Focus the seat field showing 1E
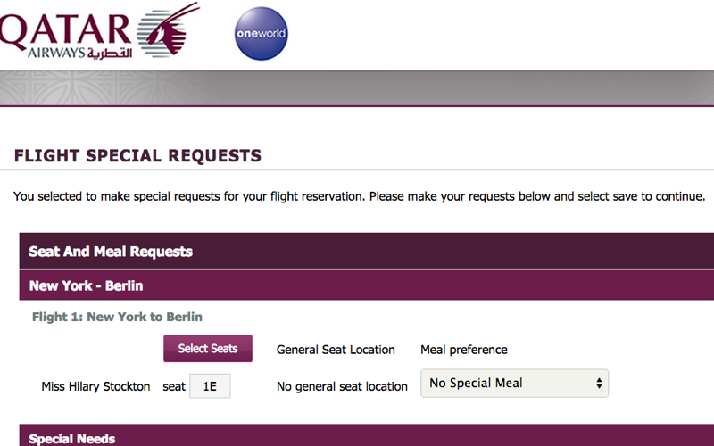Viewport: 714px width, 446px height. point(210,386)
